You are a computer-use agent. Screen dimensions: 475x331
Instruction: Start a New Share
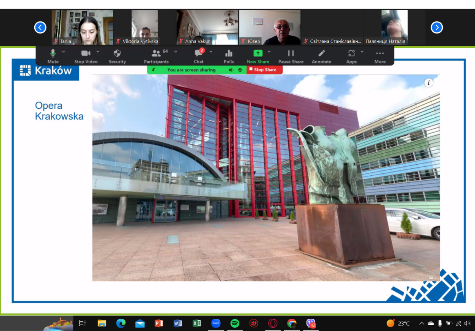(x=258, y=56)
